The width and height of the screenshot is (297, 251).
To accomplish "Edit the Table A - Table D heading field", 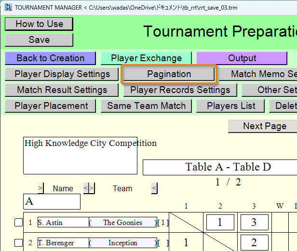I will point(220,167).
